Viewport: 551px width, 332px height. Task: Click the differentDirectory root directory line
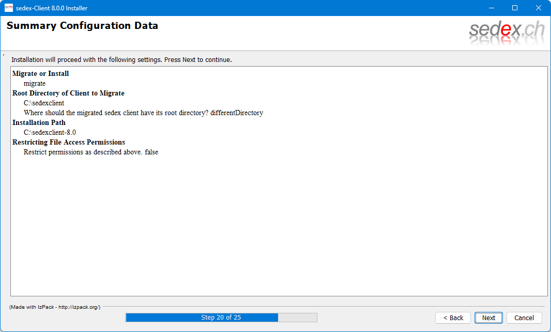[143, 113]
